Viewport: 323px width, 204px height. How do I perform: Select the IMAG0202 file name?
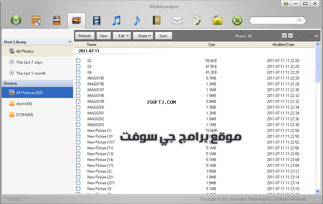click(95, 119)
